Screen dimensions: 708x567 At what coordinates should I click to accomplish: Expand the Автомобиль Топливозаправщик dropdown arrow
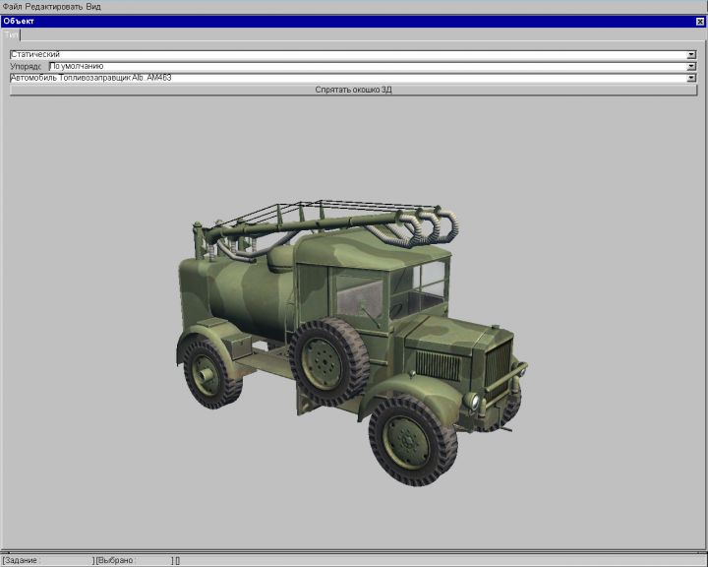(692, 77)
